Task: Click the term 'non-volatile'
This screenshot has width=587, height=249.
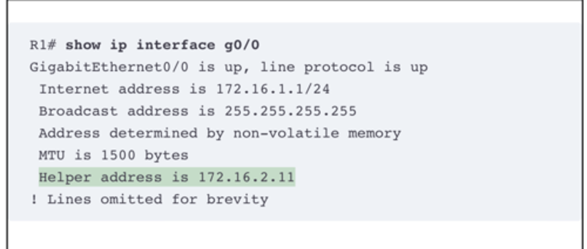Action: (286, 133)
